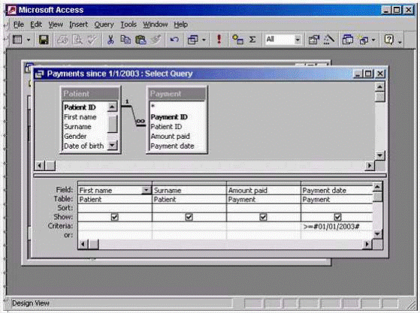Minimize the Select Query window
Image resolution: width=420 pixels, height=313 pixels.
(358, 74)
